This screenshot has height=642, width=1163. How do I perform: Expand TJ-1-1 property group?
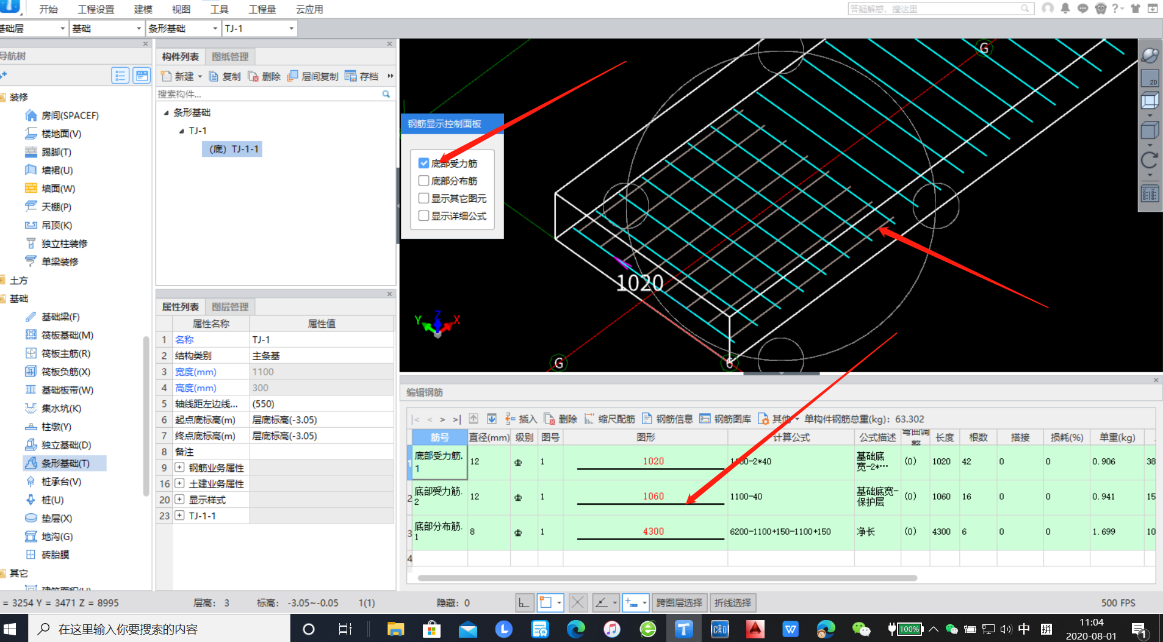click(x=179, y=515)
